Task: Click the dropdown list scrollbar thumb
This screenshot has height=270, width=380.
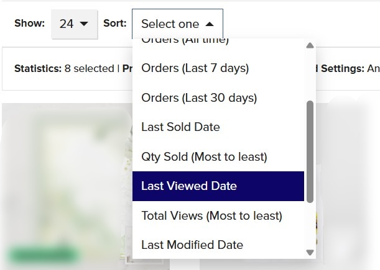Action: (x=310, y=151)
